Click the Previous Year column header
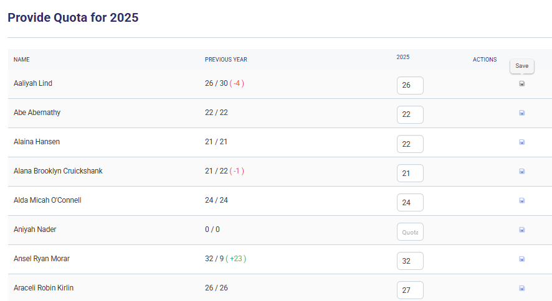This screenshot has height=301, width=552. coord(226,60)
